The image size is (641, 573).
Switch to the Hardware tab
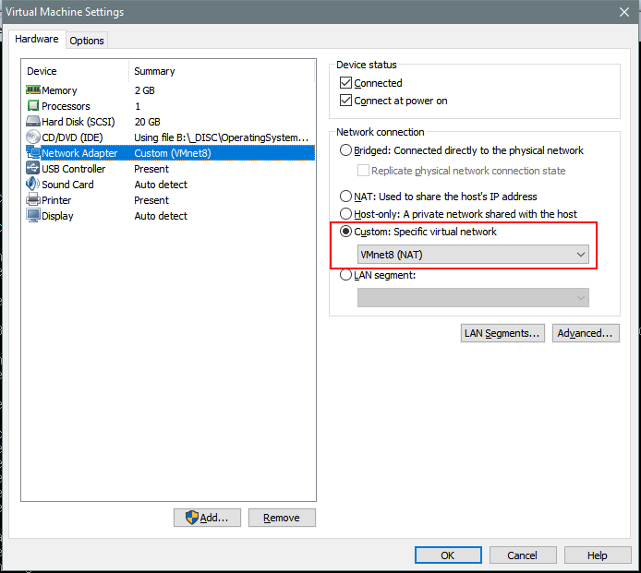point(36,39)
